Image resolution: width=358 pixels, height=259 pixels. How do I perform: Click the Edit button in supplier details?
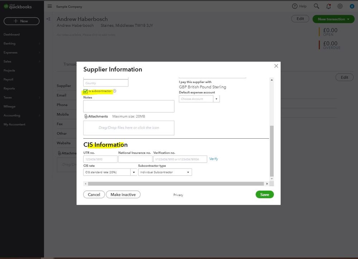pyautogui.click(x=344, y=77)
